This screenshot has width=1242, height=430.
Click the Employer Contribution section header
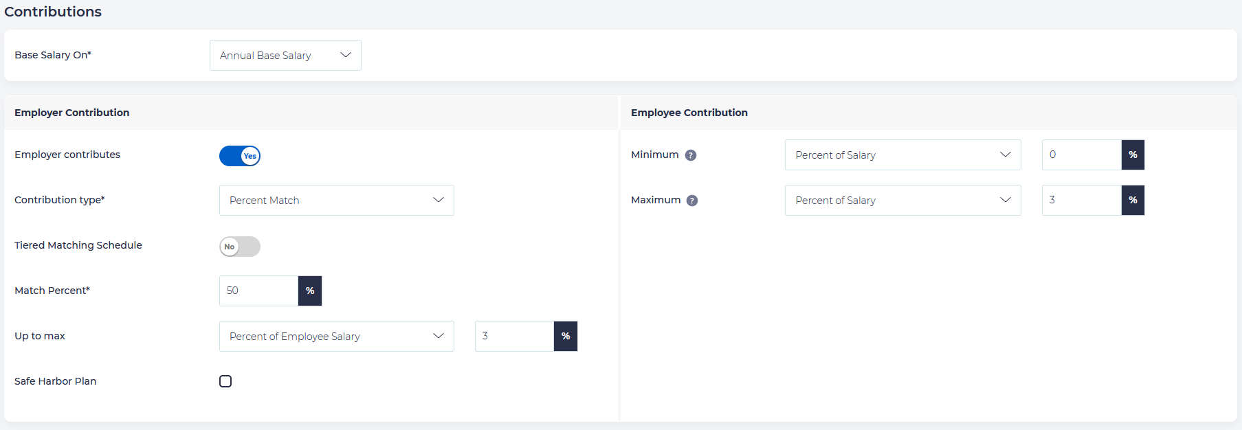click(72, 113)
